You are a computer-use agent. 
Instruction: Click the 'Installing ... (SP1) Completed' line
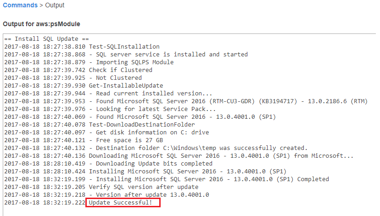(167, 179)
